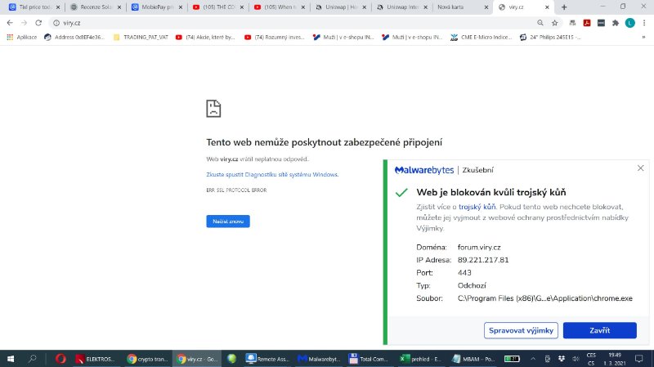Reload the page with refresh icon
654x367 pixels.
tap(38, 23)
